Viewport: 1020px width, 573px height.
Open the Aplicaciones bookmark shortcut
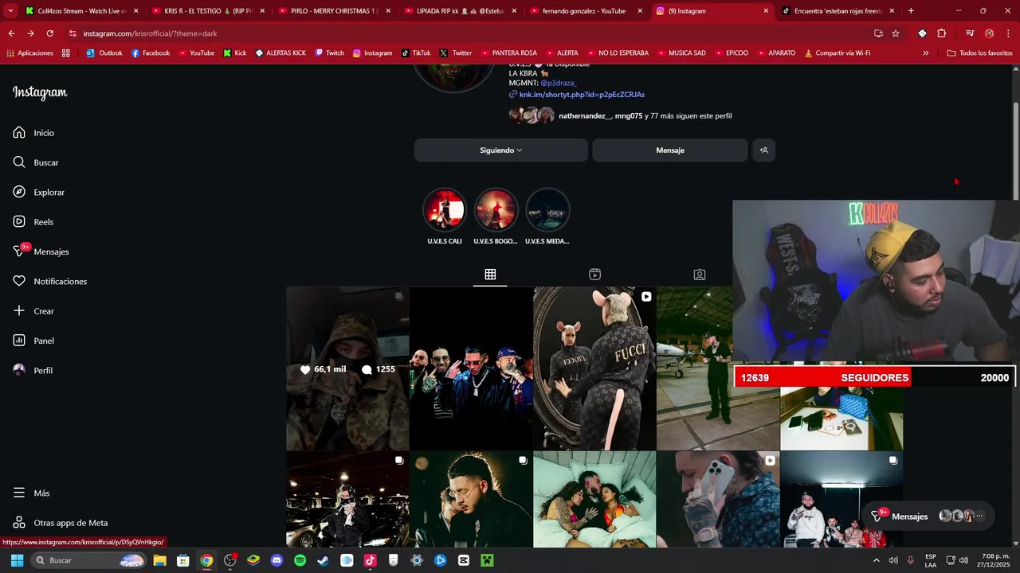(x=29, y=53)
